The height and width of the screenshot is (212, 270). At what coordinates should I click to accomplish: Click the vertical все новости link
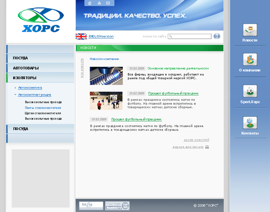click(82, 68)
